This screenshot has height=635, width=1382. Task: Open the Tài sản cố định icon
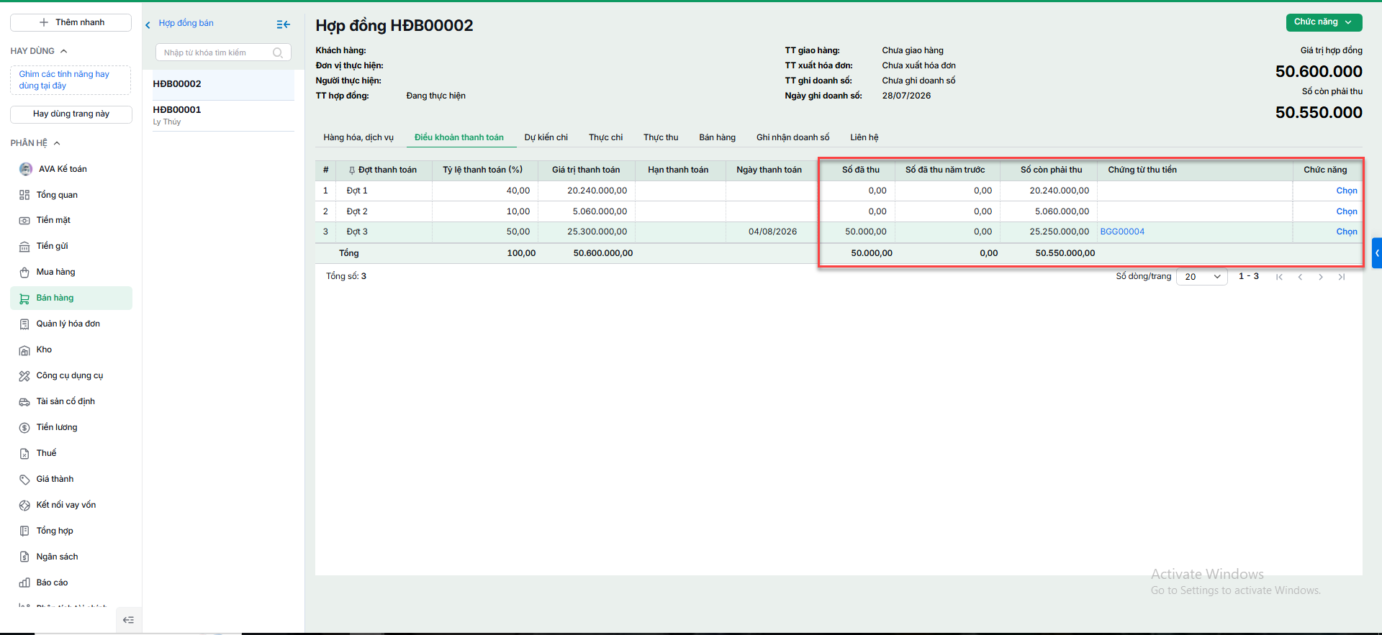pyautogui.click(x=24, y=402)
